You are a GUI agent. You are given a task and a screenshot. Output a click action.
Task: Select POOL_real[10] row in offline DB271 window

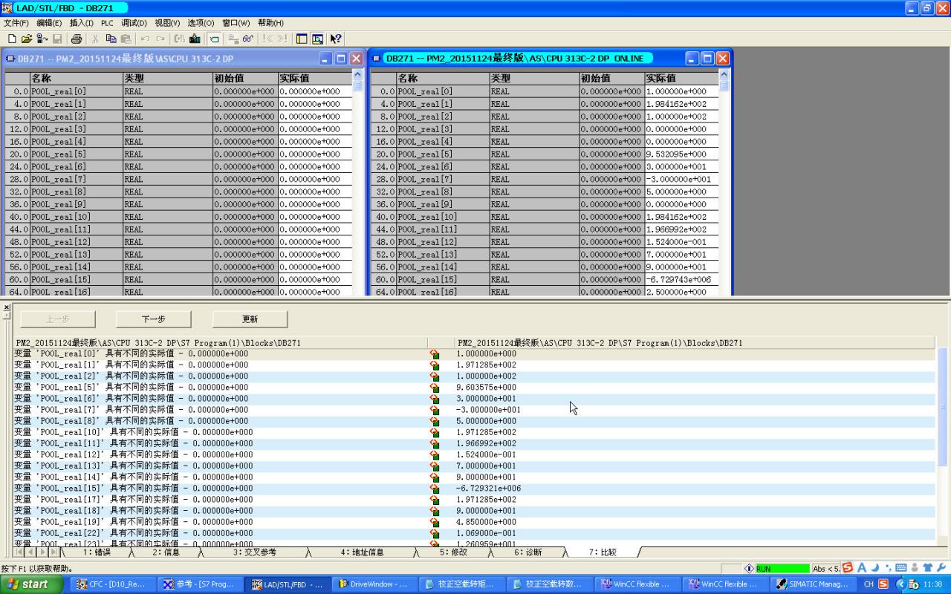click(x=178, y=217)
